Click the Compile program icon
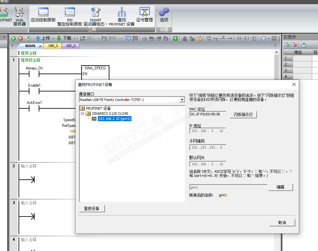Image resolution: width=318 pixels, height=251 pixels. click(x=28, y=38)
